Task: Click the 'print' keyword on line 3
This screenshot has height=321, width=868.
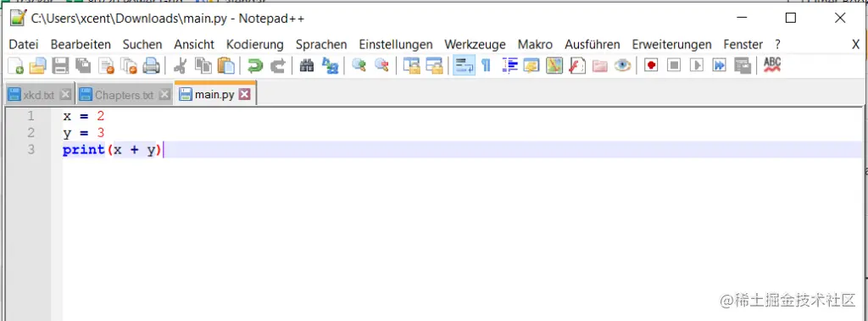Action: 84,150
